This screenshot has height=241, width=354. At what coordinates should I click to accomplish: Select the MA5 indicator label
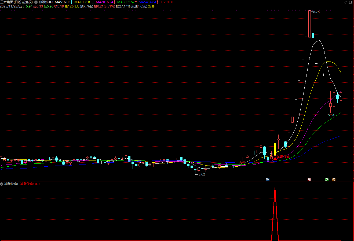click(x=63, y=2)
